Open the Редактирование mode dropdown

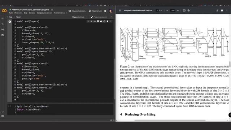coord(99,17)
